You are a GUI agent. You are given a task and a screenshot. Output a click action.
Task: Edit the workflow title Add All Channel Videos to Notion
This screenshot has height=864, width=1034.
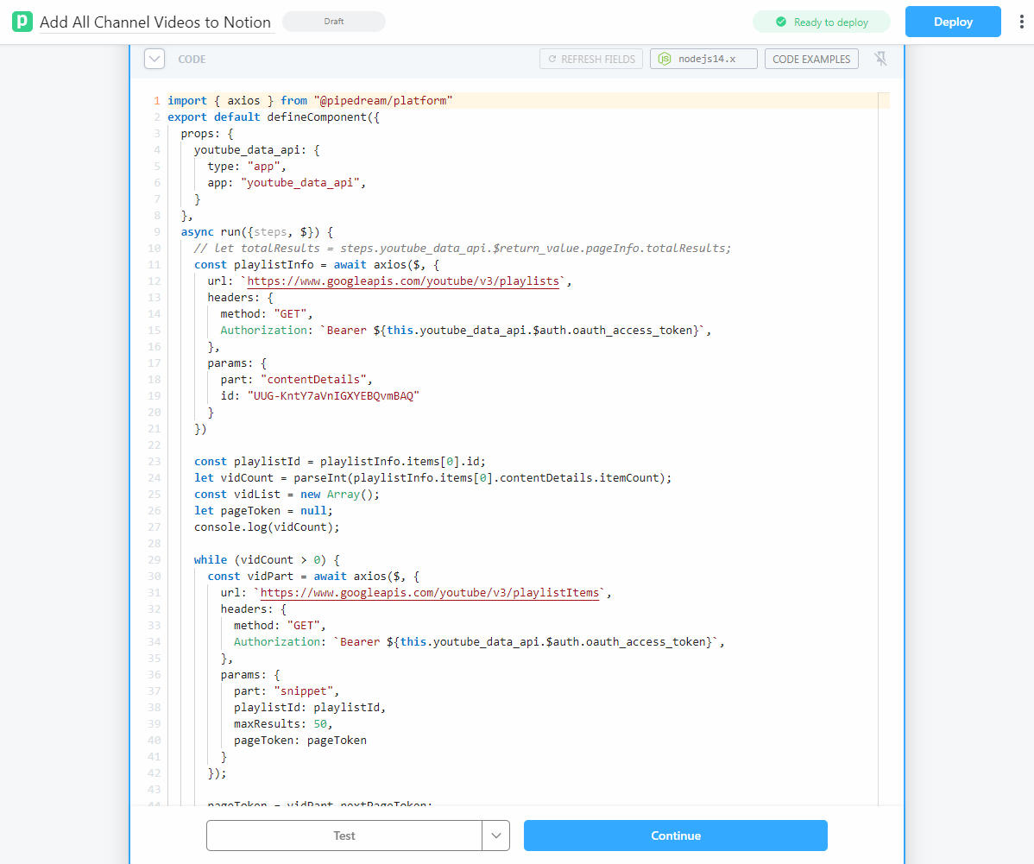pos(155,22)
